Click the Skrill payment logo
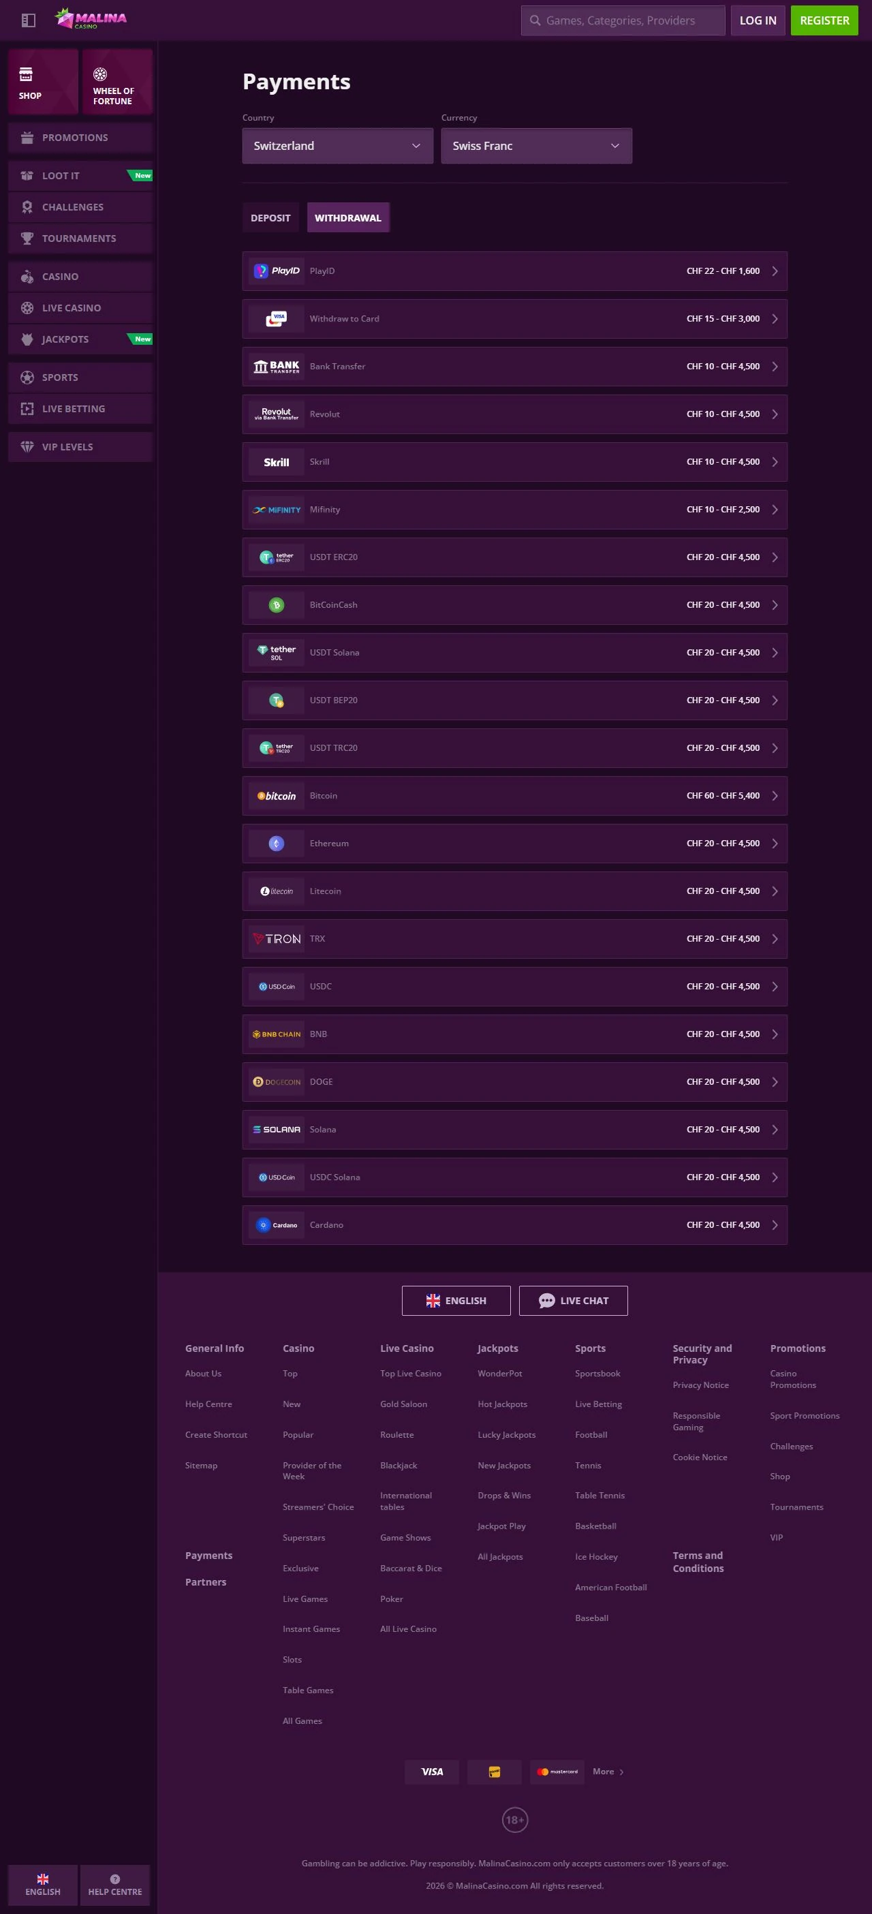 click(277, 462)
